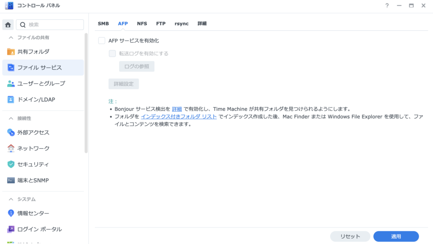Viewport: 433px width, 244px height.
Task: Click the 共有フォルダ folder icon
Action: click(x=11, y=52)
